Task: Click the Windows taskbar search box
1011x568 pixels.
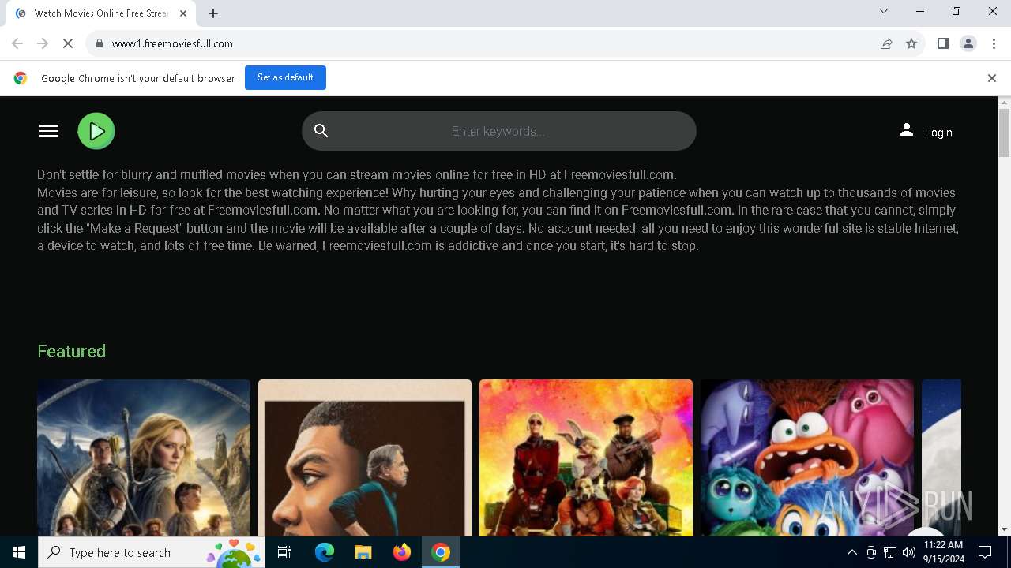Action: (x=152, y=552)
